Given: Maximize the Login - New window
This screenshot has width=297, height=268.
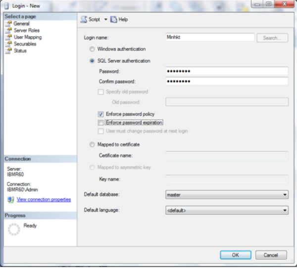Looking at the screenshot, I should (x=268, y=4).
